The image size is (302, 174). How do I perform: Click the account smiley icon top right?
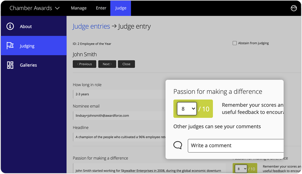point(294,8)
